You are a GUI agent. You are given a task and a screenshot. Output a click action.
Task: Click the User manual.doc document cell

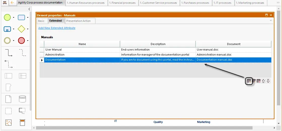pos(234,50)
